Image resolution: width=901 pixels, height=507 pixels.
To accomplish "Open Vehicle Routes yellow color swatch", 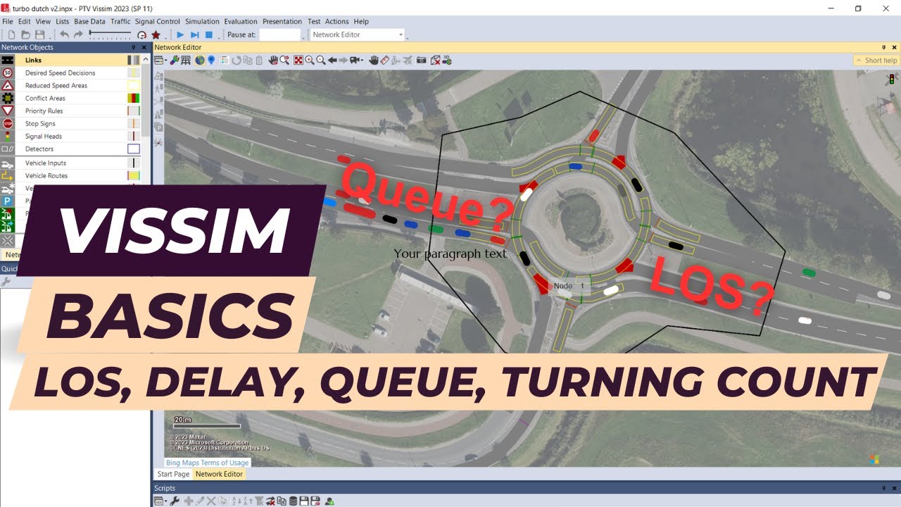I will [133, 176].
